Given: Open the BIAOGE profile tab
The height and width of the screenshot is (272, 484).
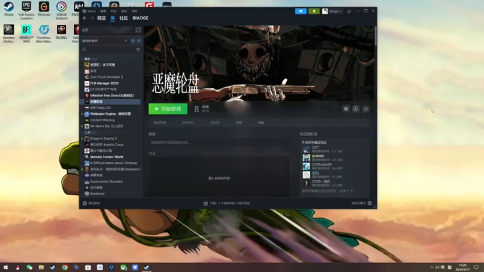Looking at the screenshot, I should [140, 18].
